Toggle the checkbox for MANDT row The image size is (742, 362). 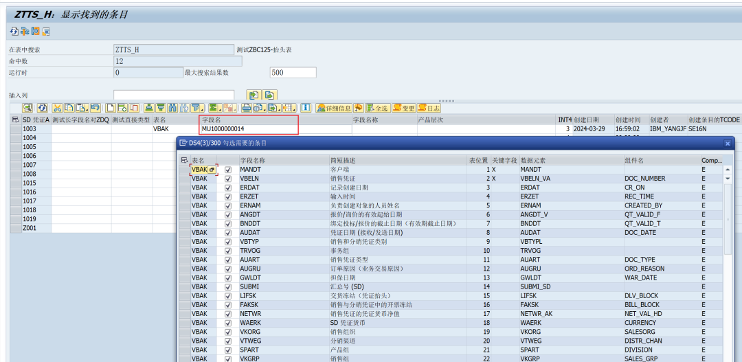coord(228,170)
